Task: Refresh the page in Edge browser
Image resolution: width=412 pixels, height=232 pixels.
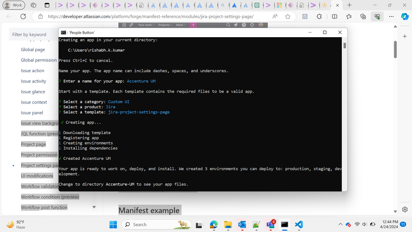Action: point(23,17)
